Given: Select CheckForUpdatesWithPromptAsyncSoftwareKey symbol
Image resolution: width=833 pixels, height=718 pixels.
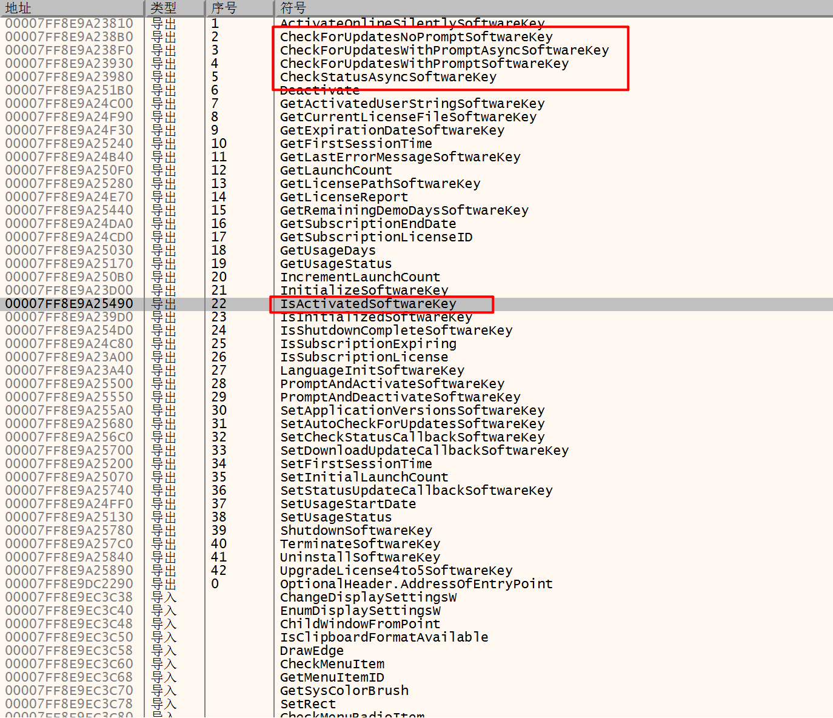Looking at the screenshot, I should pyautogui.click(x=444, y=50).
